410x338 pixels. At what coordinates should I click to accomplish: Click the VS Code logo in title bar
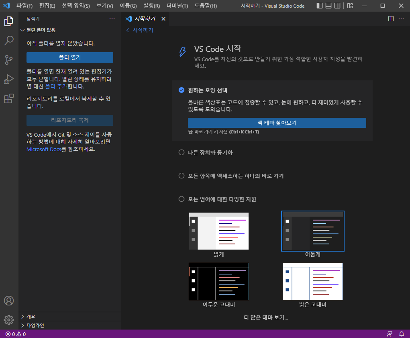pyautogui.click(x=6, y=6)
